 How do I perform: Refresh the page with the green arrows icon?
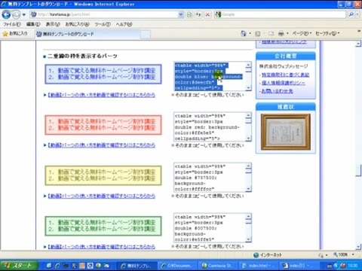(x=198, y=14)
